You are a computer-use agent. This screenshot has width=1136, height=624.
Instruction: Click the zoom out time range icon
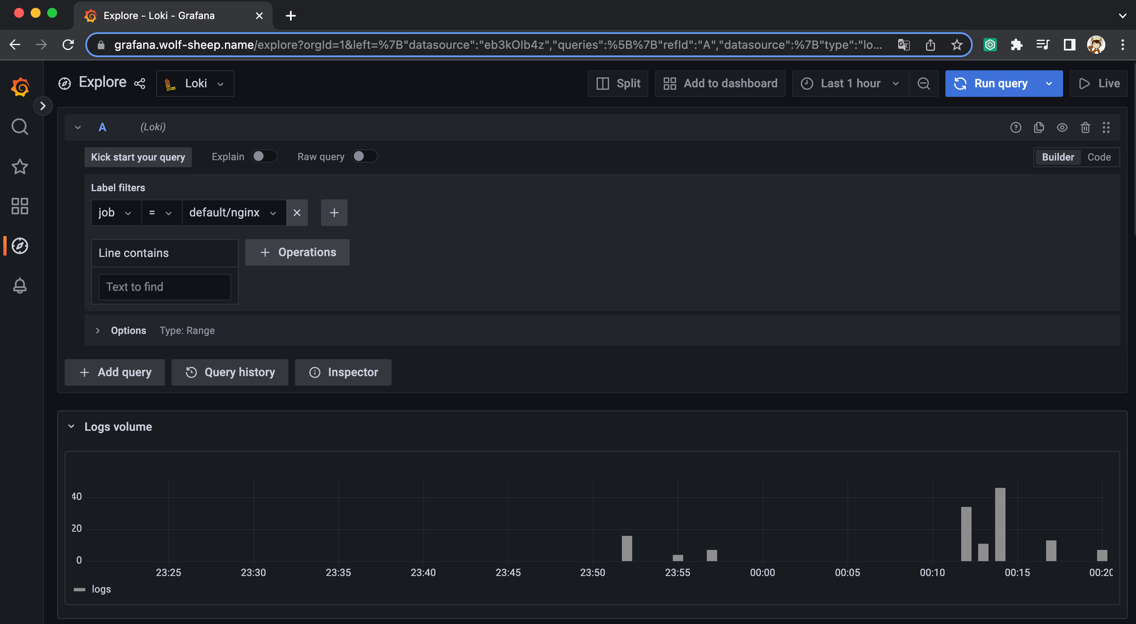click(923, 83)
